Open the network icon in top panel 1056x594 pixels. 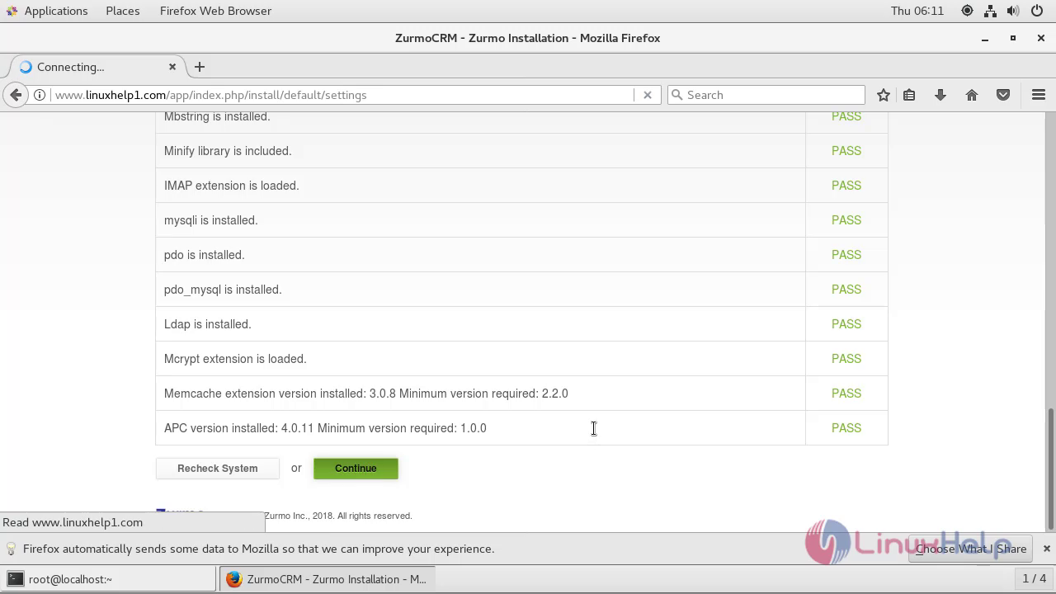pos(991,11)
